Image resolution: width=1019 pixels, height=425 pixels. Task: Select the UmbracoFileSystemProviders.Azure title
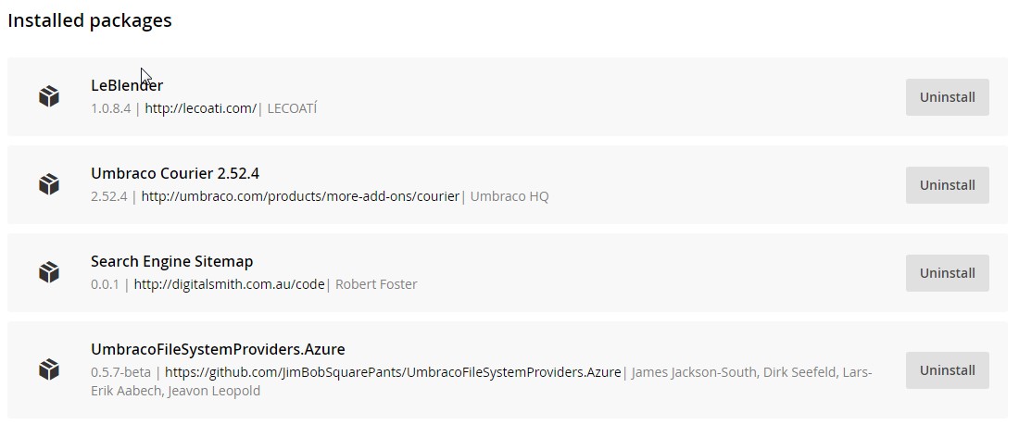tap(218, 350)
